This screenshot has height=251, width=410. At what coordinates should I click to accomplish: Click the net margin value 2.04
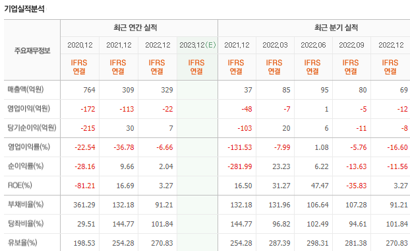166,166
